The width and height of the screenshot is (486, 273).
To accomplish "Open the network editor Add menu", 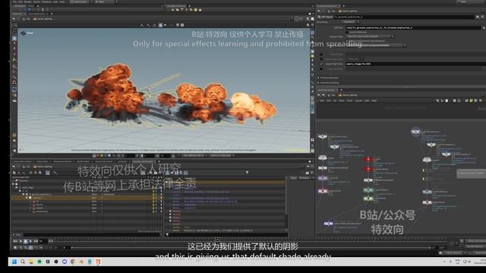I will [322, 101].
